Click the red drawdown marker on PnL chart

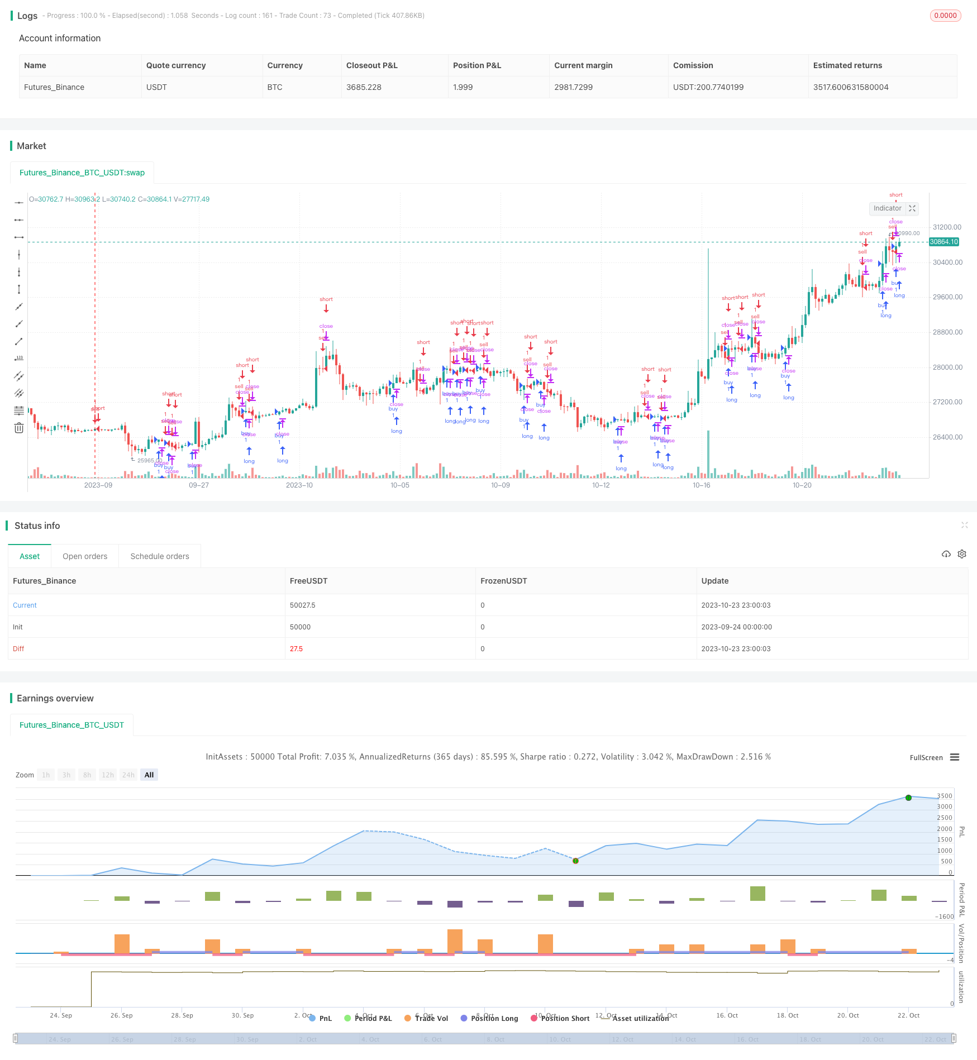tap(575, 861)
